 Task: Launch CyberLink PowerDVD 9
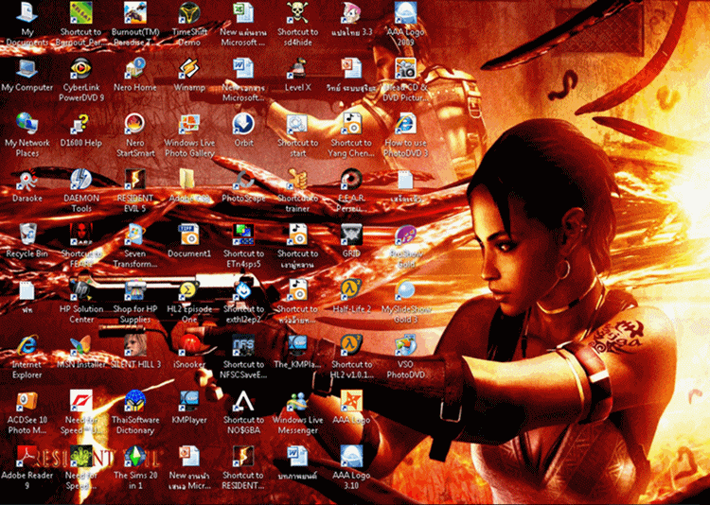(x=81, y=68)
